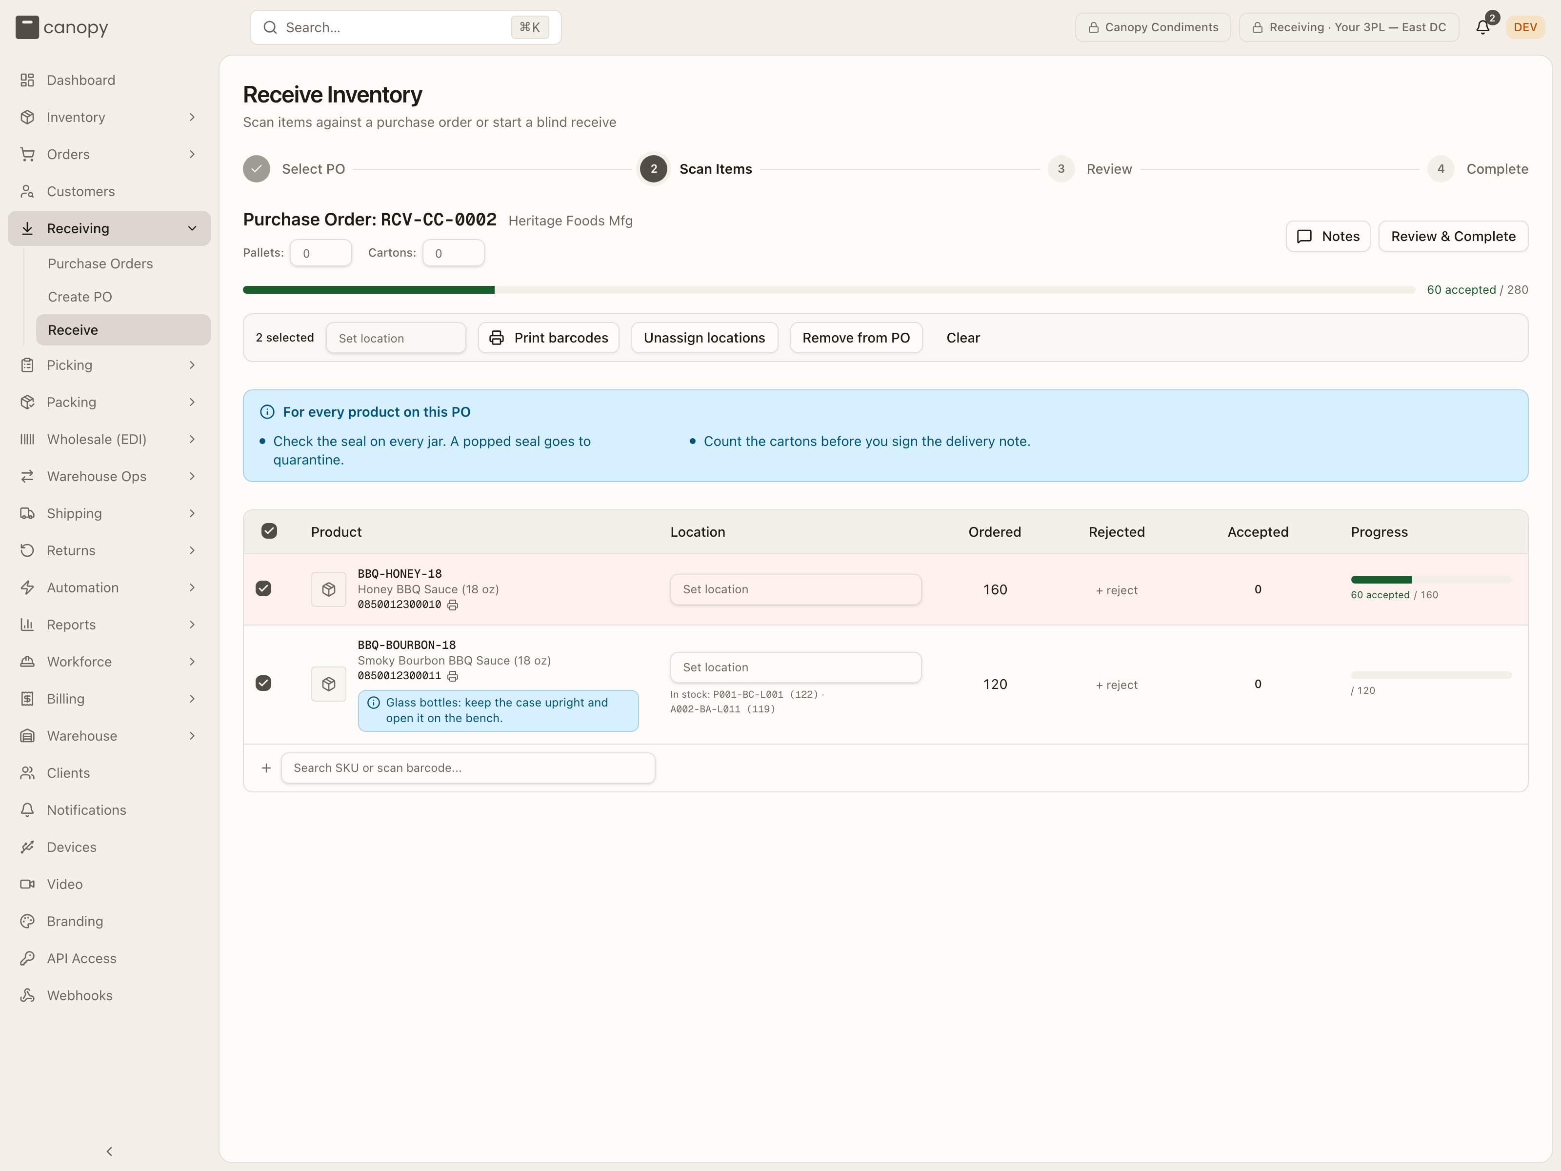Viewport: 1561px width, 1171px height.
Task: Open Set location for BBQ-BOURBON-18 row
Action: click(795, 667)
